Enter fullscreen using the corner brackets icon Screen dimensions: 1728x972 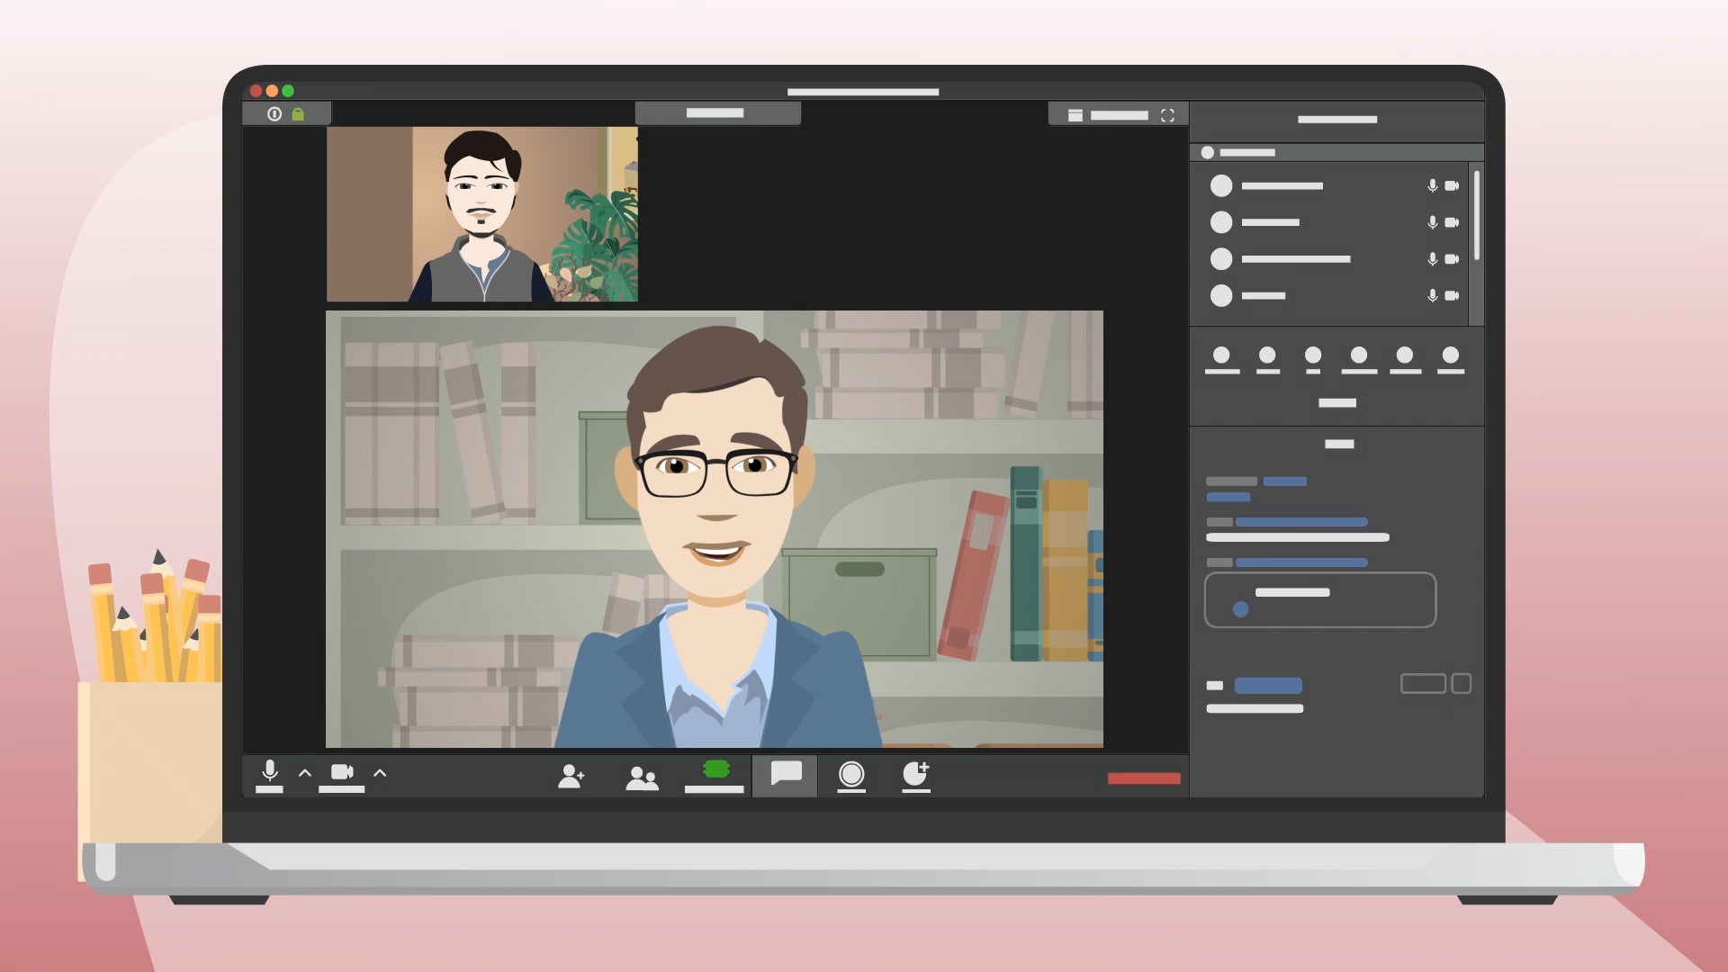[1167, 115]
